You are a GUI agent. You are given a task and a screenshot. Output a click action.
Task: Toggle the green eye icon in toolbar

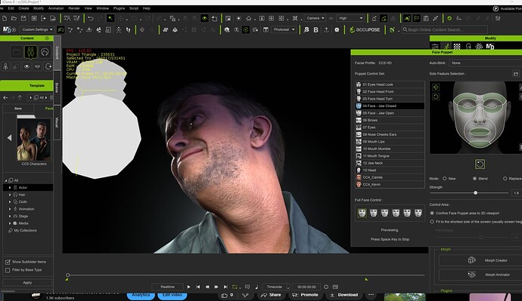pos(204,18)
